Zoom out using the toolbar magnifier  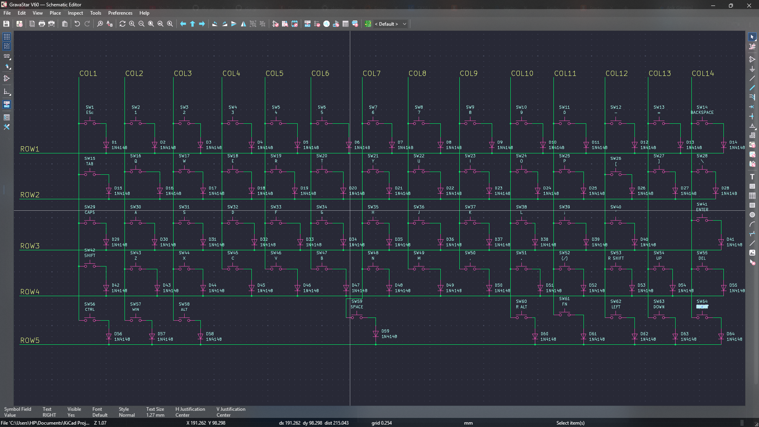142,24
